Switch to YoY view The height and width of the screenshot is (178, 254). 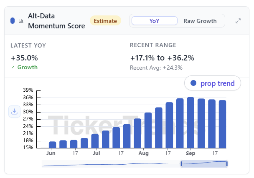tap(154, 21)
